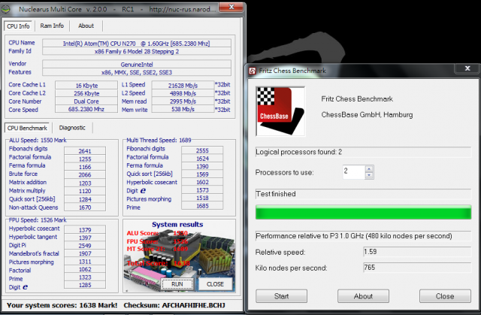Image resolution: width=481 pixels, height=315 pixels.
Task: Switch to the Diagnostic tab
Action: pos(72,128)
